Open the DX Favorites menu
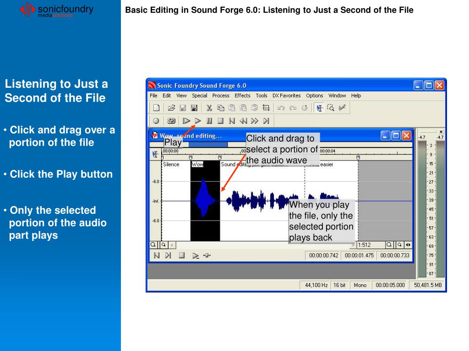Viewport: 469px width, 351px height. [x=287, y=96]
